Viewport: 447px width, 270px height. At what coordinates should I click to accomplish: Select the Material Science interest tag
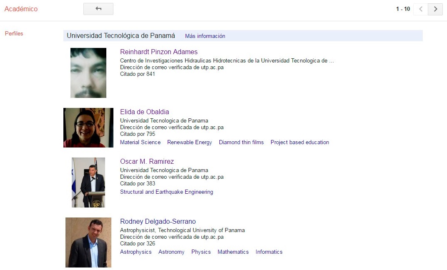coord(140,142)
